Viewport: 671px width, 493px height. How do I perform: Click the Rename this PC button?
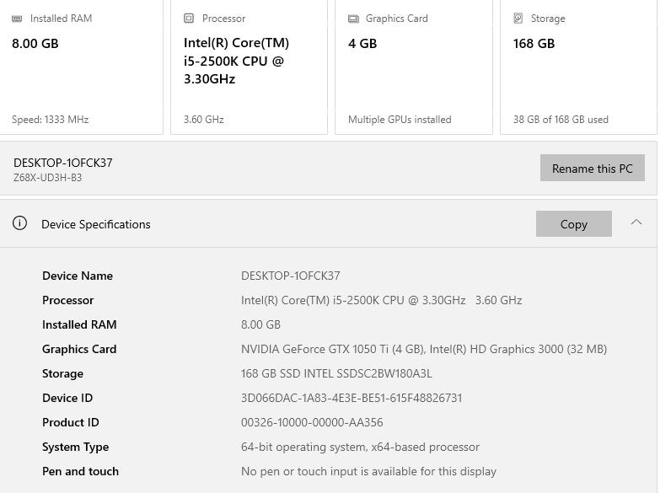click(x=593, y=168)
